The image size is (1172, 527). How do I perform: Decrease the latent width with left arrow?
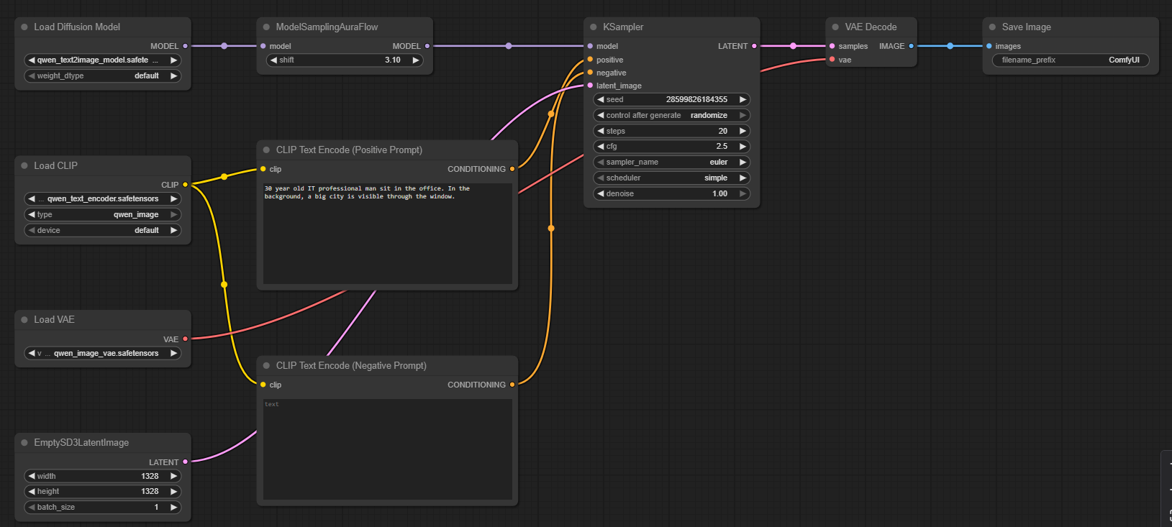[32, 476]
